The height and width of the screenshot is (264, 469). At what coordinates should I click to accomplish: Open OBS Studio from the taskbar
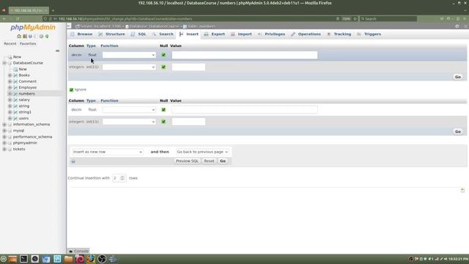point(102,259)
